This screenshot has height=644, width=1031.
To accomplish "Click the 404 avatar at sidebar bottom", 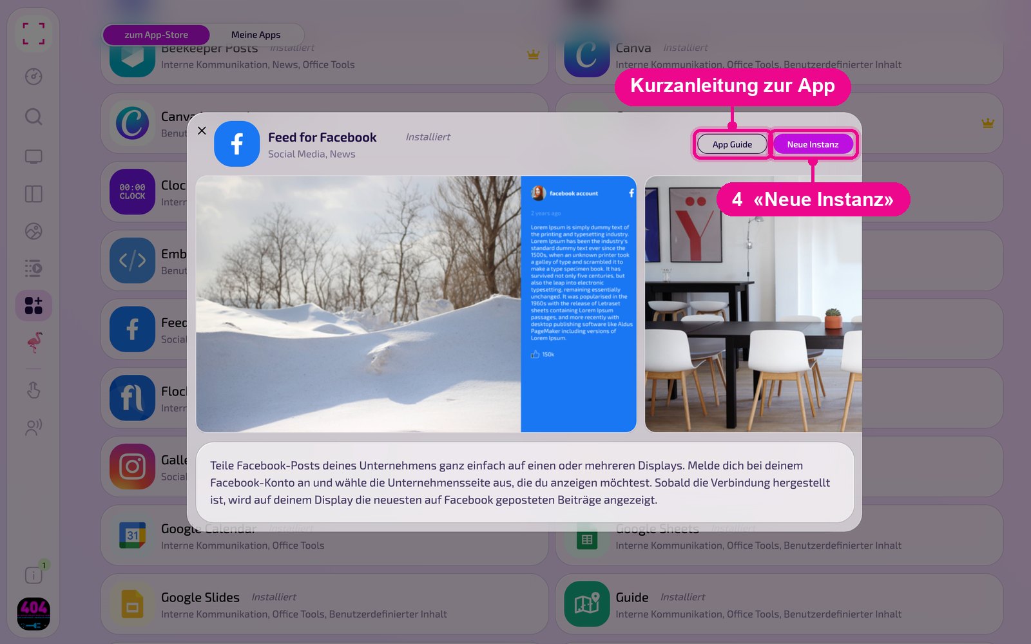I will (34, 614).
